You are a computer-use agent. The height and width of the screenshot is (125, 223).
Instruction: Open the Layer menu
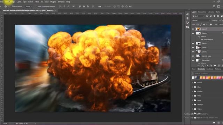coord(18,2)
